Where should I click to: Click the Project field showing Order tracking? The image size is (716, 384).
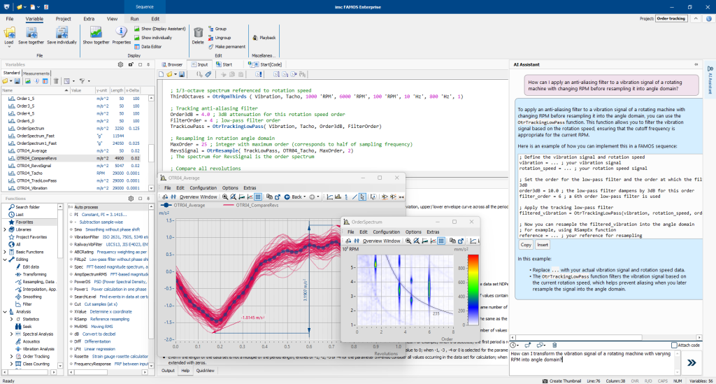(671, 19)
